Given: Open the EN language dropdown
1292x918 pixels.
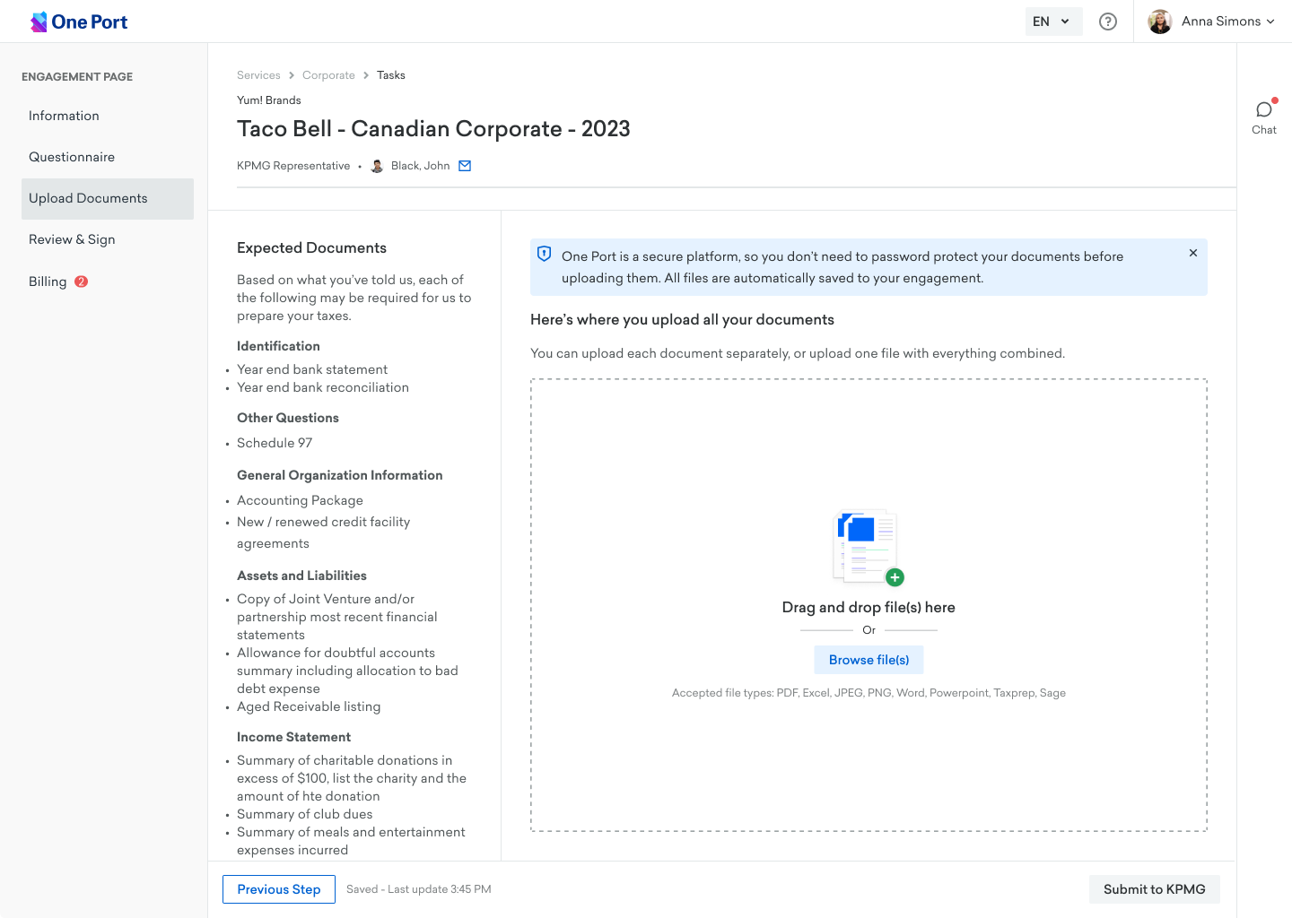Looking at the screenshot, I should (x=1053, y=22).
